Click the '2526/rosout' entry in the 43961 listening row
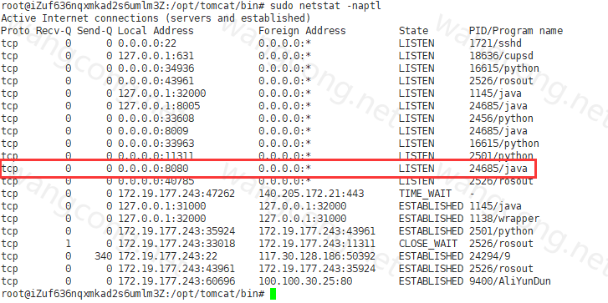The width and height of the screenshot is (608, 303). tap(501, 81)
